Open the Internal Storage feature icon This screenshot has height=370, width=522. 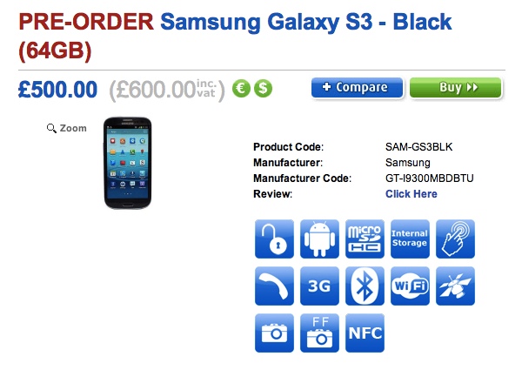coord(410,239)
